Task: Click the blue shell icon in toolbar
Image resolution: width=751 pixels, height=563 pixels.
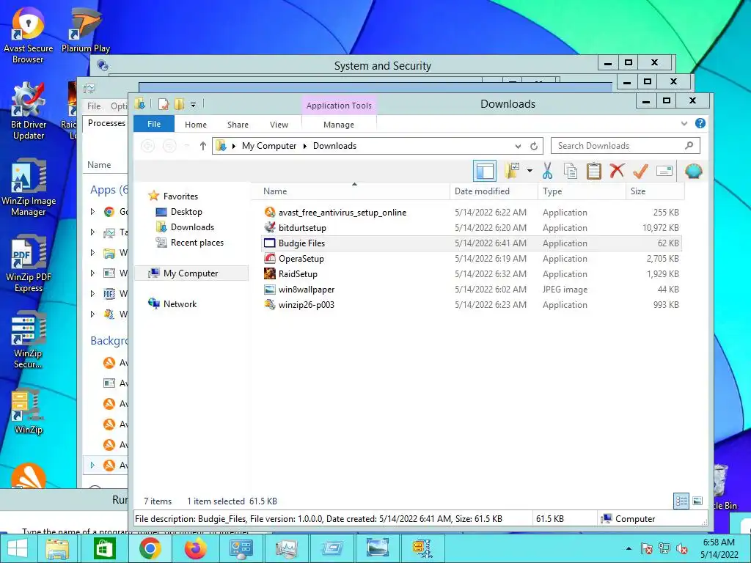Action: pyautogui.click(x=694, y=171)
